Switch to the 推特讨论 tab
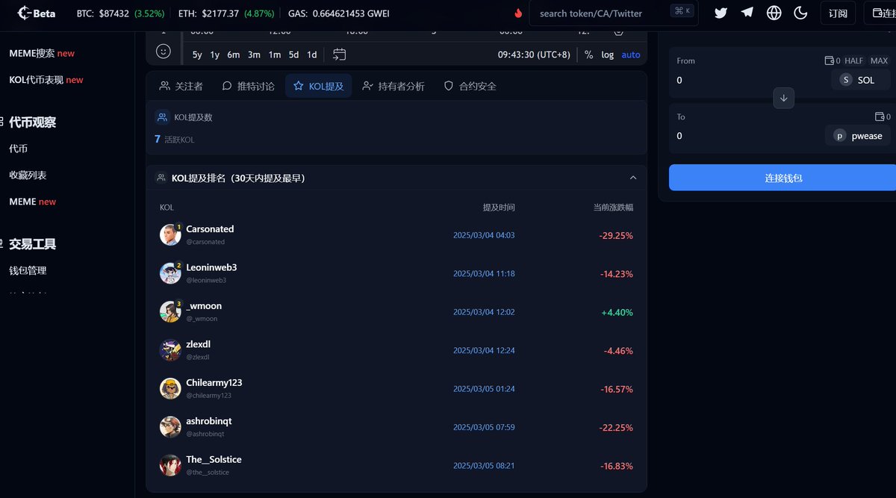The height and width of the screenshot is (498, 896). point(248,86)
